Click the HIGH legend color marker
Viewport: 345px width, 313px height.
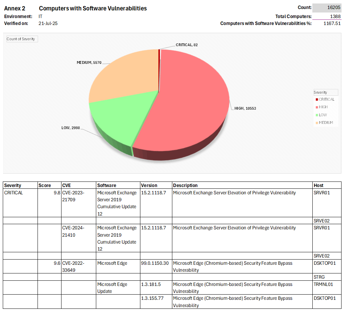[x=317, y=107]
